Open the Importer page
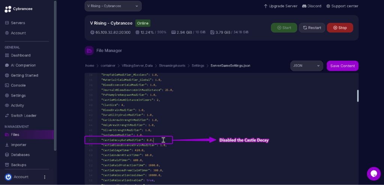The height and width of the screenshot is (185, 384). tap(16, 145)
